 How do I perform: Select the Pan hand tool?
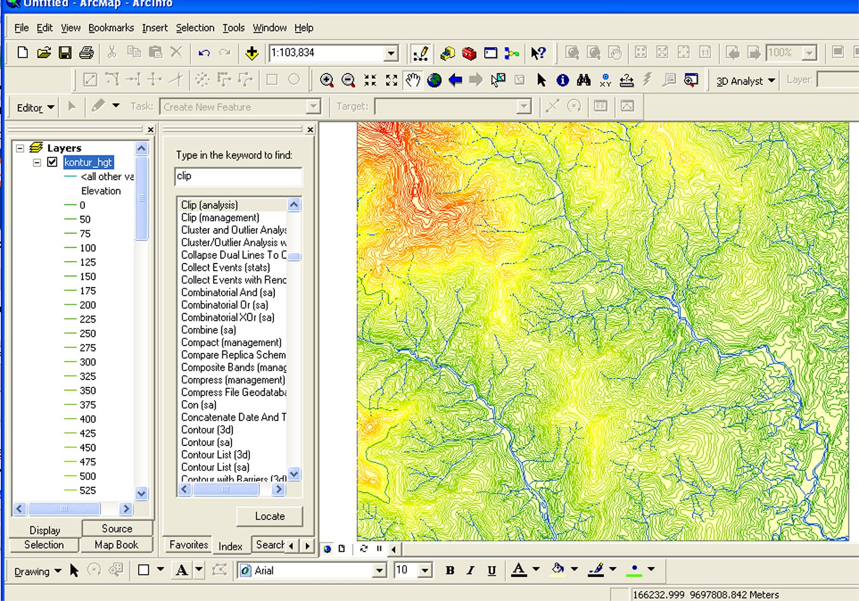(x=412, y=80)
